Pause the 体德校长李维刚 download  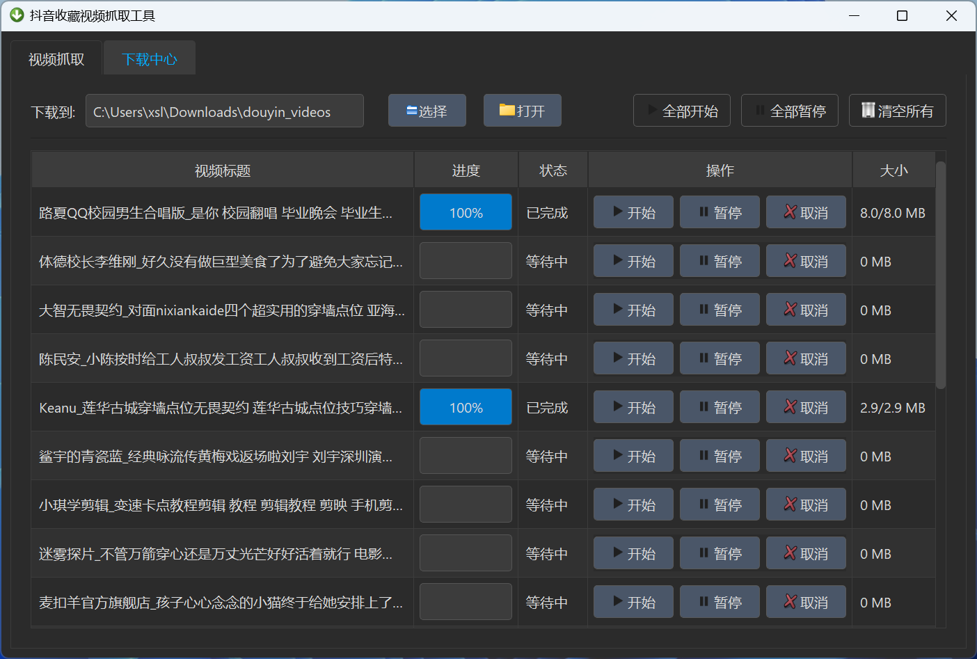pos(720,260)
